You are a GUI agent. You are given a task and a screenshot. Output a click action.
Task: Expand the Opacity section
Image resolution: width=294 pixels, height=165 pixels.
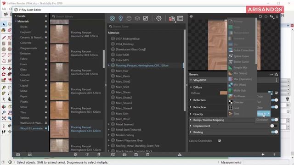click(191, 114)
